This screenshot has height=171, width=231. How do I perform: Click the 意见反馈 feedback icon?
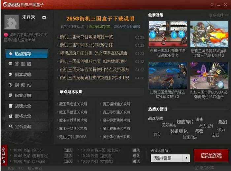197,168
